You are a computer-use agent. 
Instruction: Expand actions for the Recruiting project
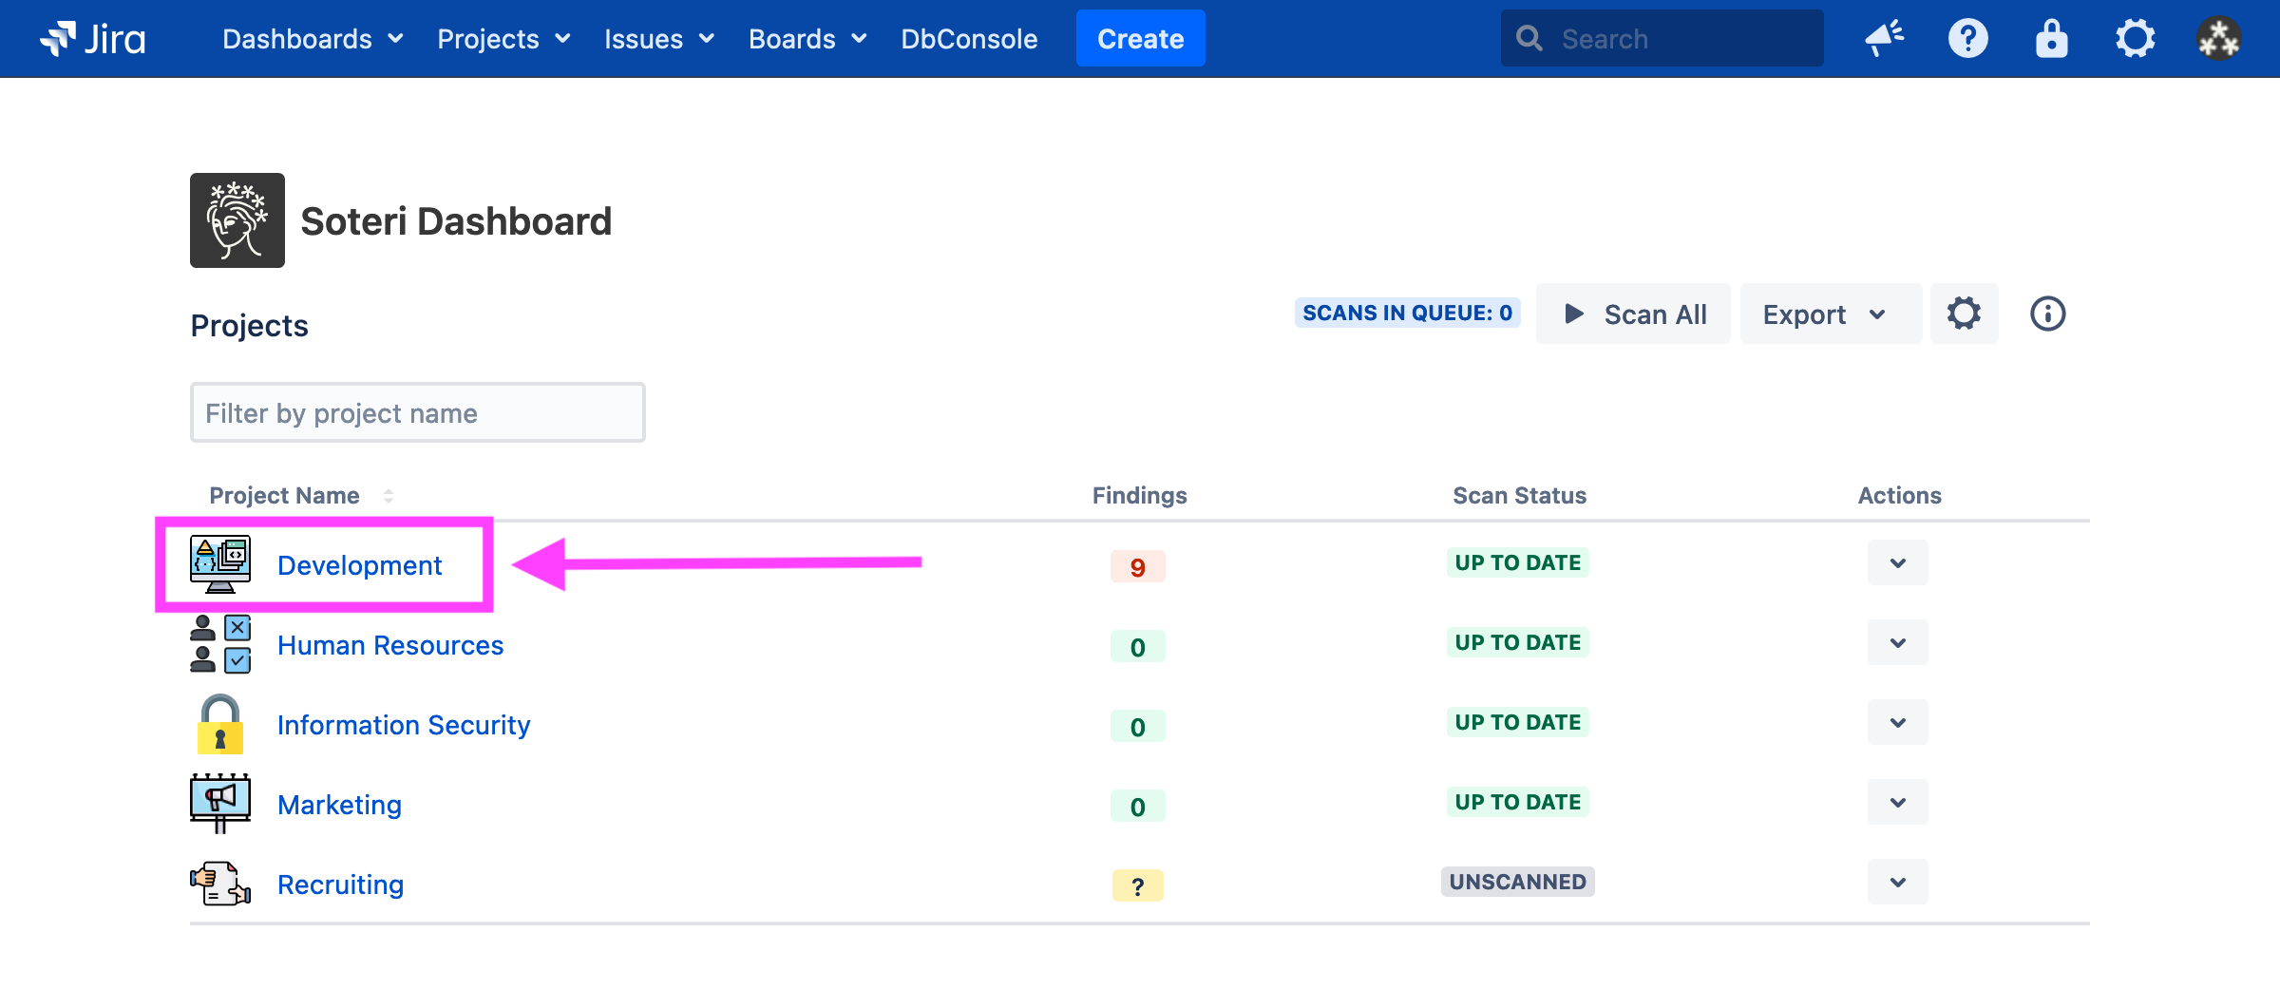[x=1897, y=883]
